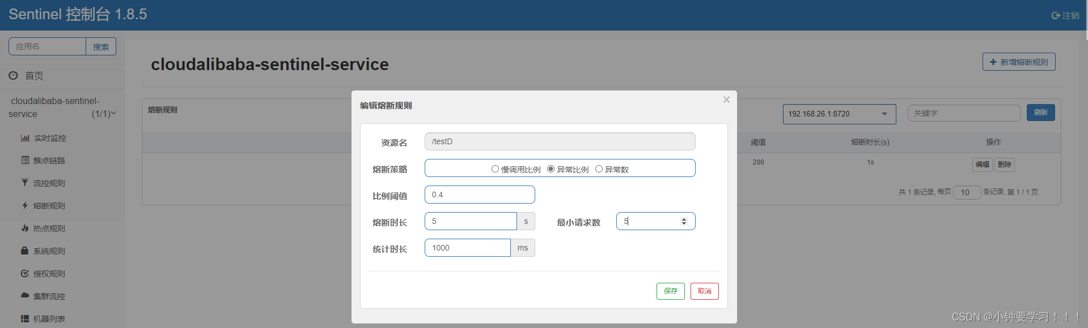Viewport: 1088px width, 328px height.
Task: Click the hotspot rules flame icon
Action: pos(25,228)
